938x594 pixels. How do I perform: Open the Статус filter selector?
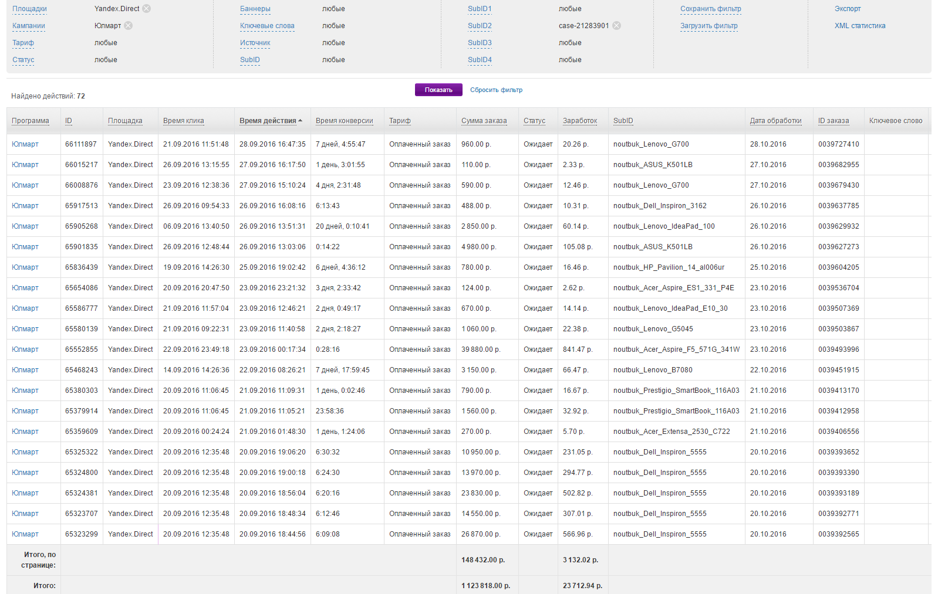click(23, 60)
